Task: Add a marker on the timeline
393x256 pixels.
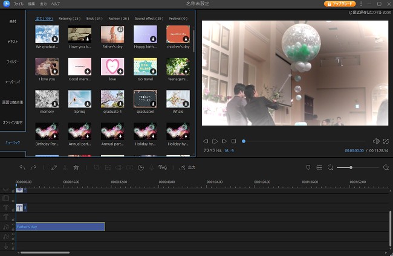Action: (x=308, y=167)
